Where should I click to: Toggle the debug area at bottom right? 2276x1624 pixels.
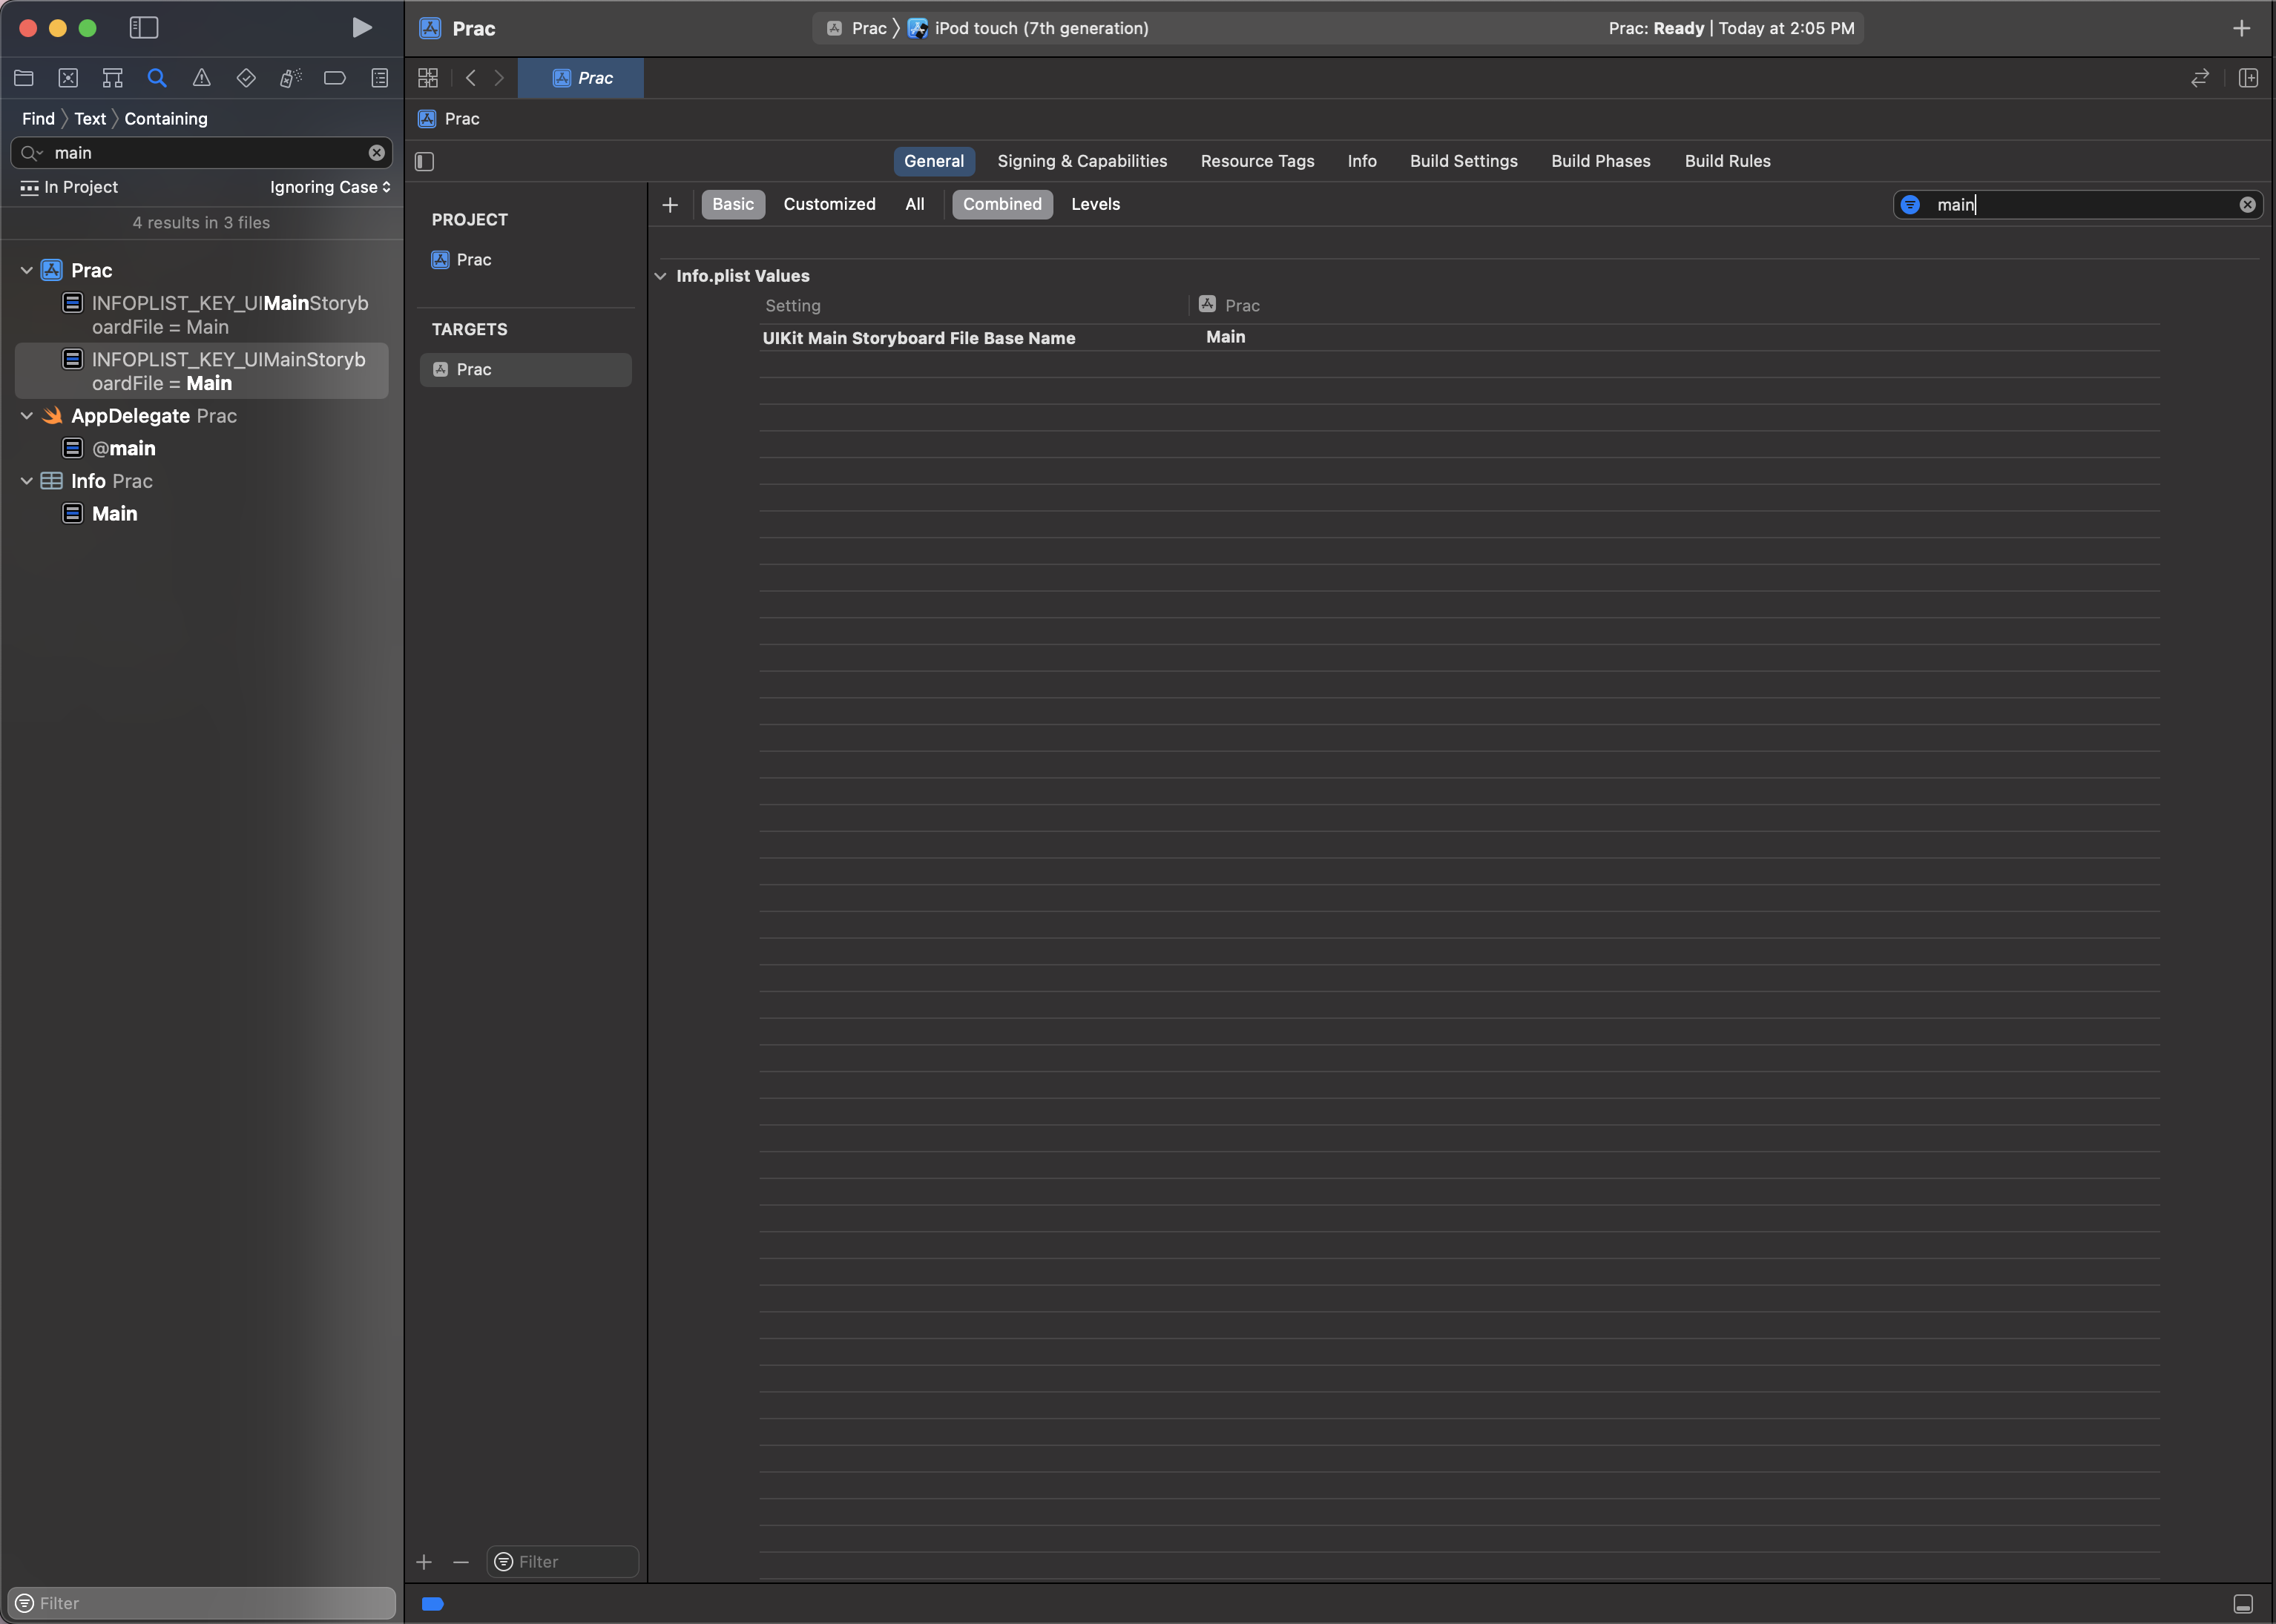pyautogui.click(x=2243, y=1604)
